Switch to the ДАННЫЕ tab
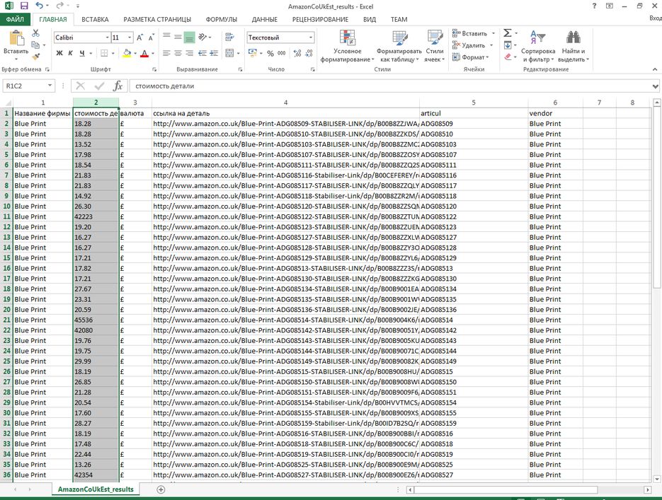 (x=264, y=19)
